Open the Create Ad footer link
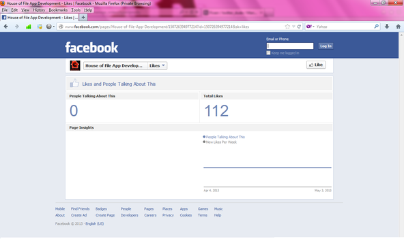Image resolution: width=404 pixels, height=252 pixels. pos(79,215)
